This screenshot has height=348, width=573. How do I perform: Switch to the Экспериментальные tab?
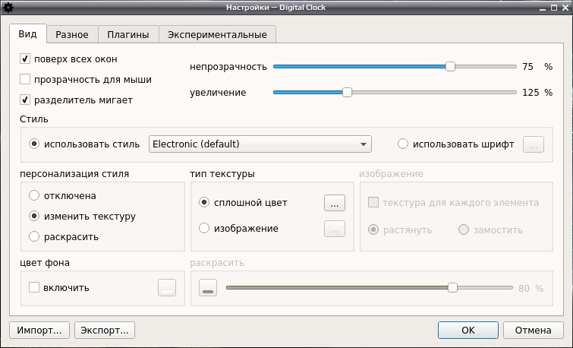click(217, 35)
